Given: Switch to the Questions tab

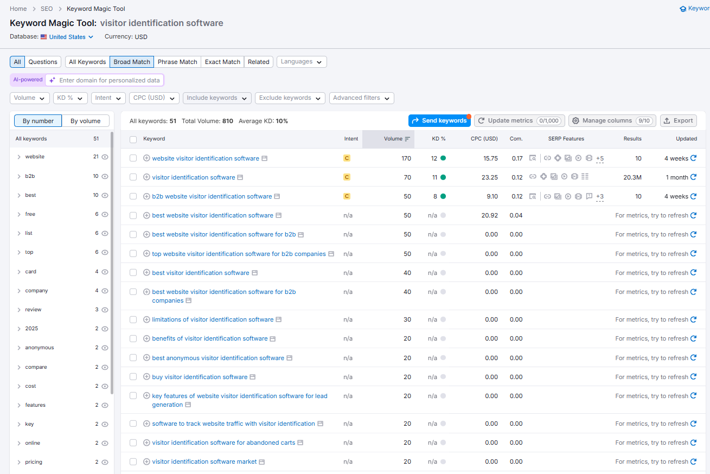Looking at the screenshot, I should [43, 62].
